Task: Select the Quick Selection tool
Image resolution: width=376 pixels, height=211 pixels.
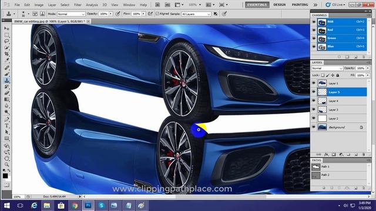Action: click(x=6, y=47)
